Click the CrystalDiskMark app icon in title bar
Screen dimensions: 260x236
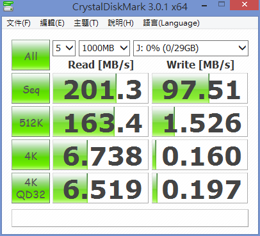coord(8,6)
